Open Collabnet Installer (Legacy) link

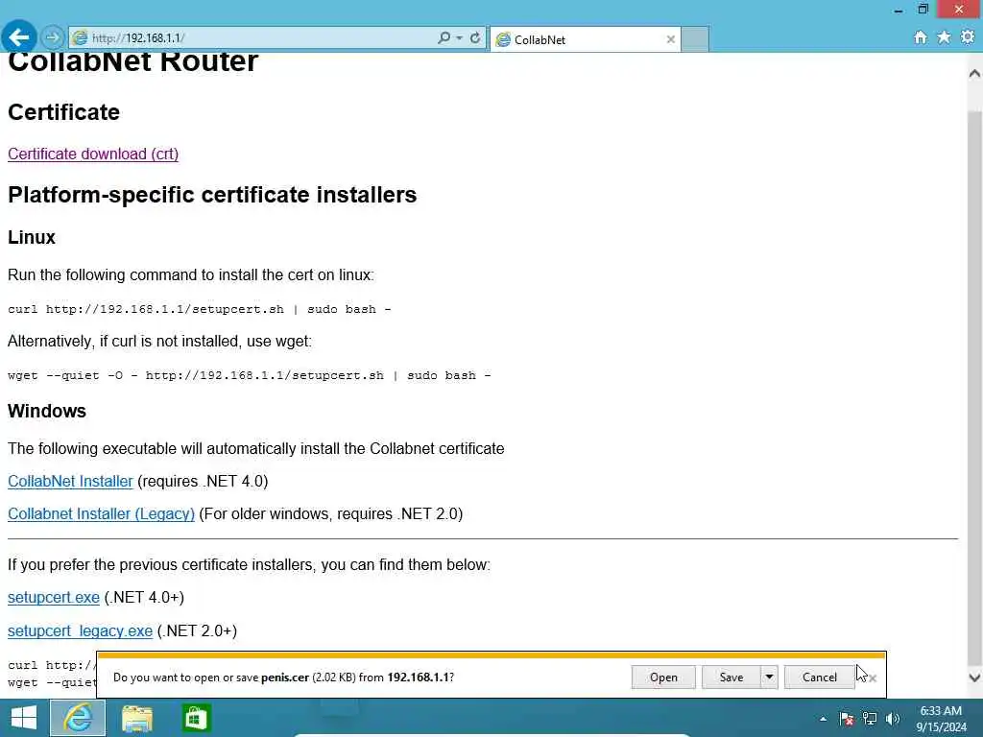(x=101, y=514)
